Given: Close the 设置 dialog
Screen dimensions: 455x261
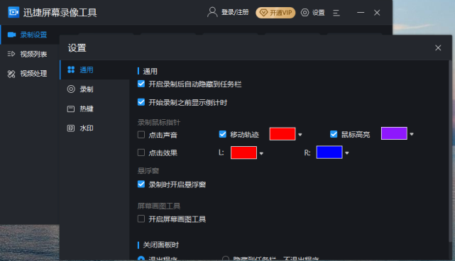Looking at the screenshot, I should pos(438,48).
